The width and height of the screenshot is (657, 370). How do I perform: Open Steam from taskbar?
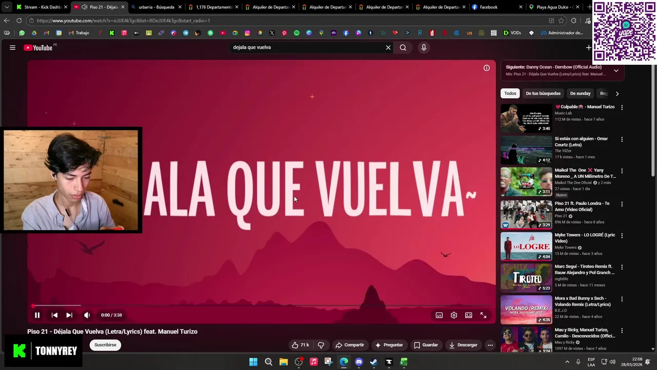[374, 362]
